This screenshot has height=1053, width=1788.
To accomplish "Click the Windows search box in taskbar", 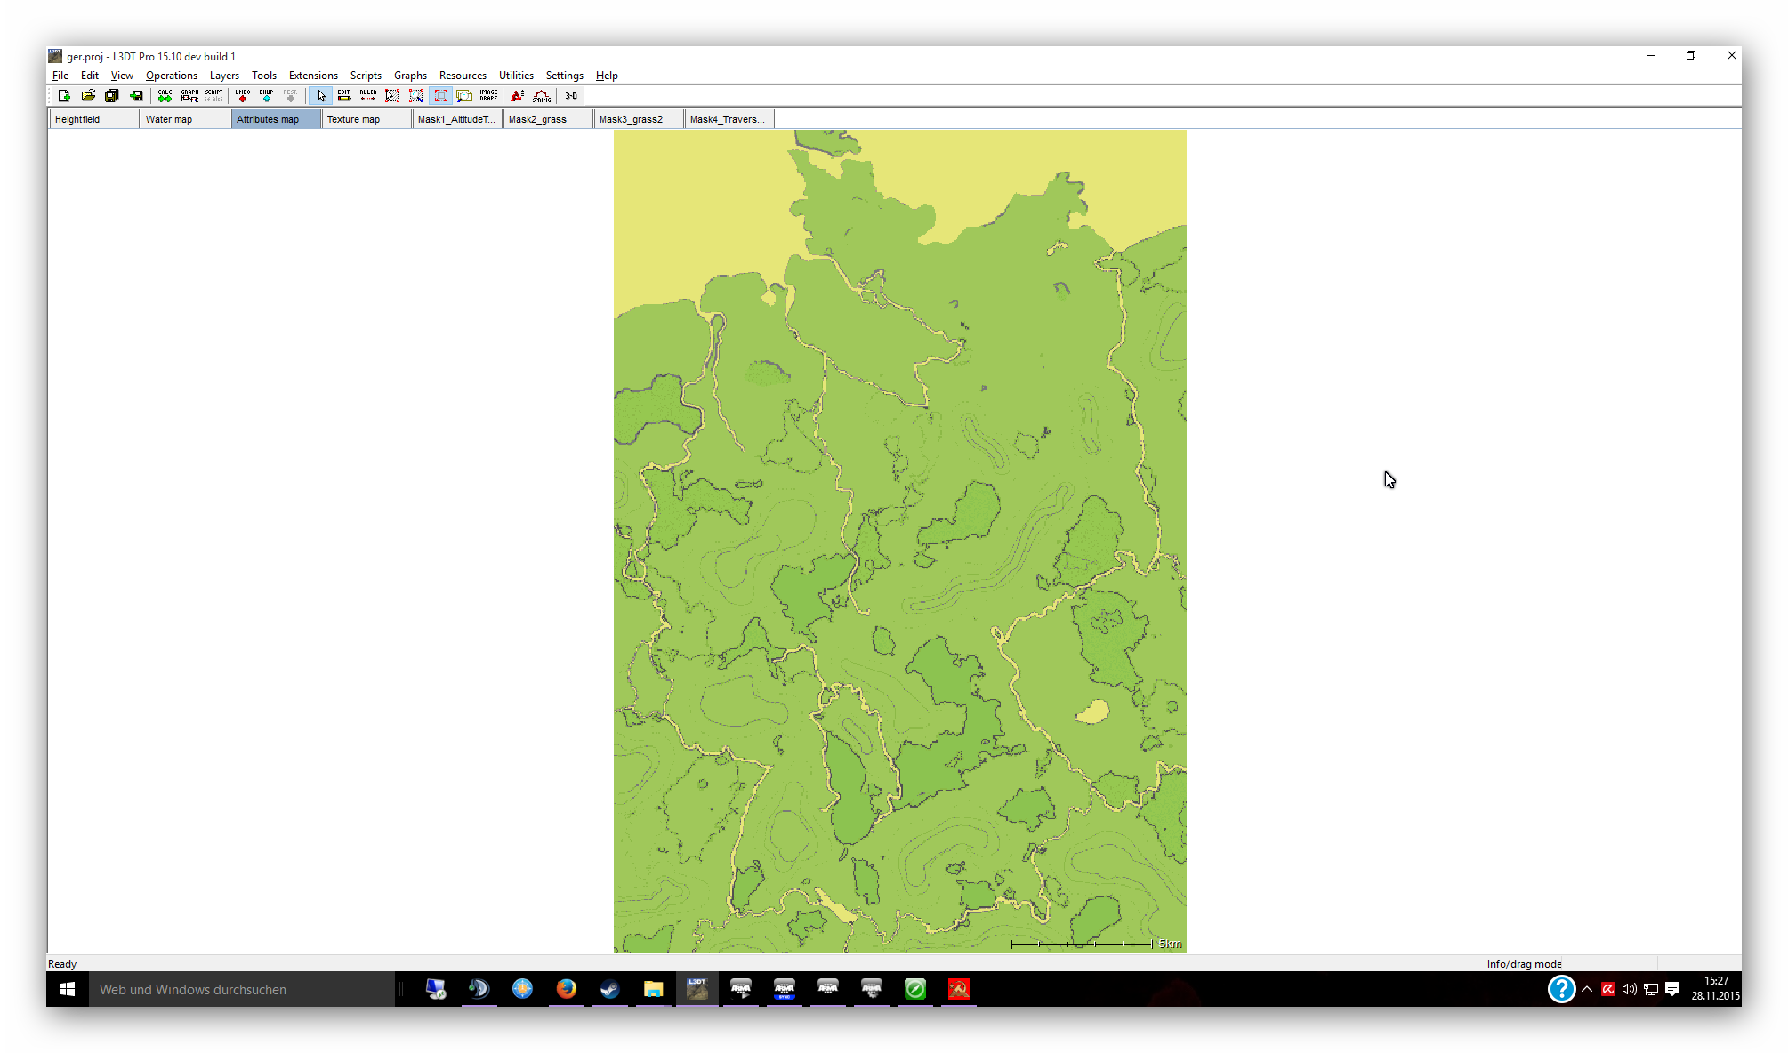I will point(241,989).
